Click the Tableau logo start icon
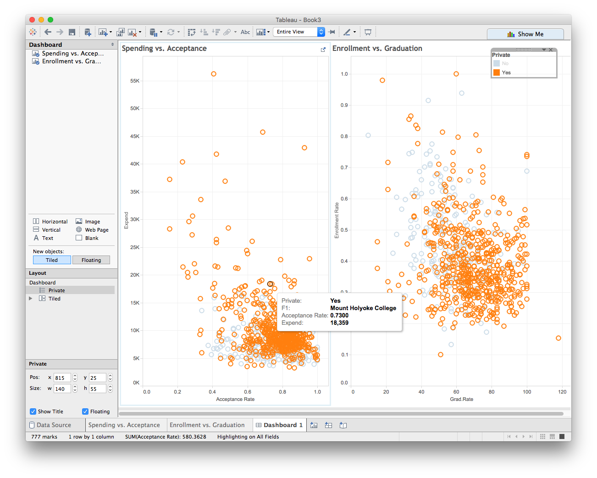Viewport: 597px width, 478px height. pyautogui.click(x=33, y=32)
